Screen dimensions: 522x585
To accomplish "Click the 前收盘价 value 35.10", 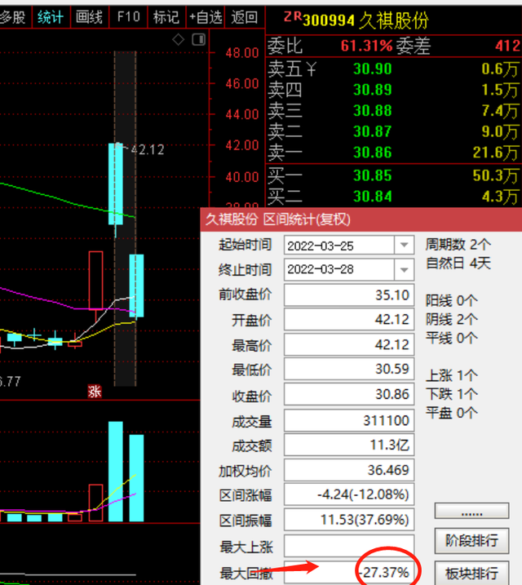I will [x=349, y=295].
